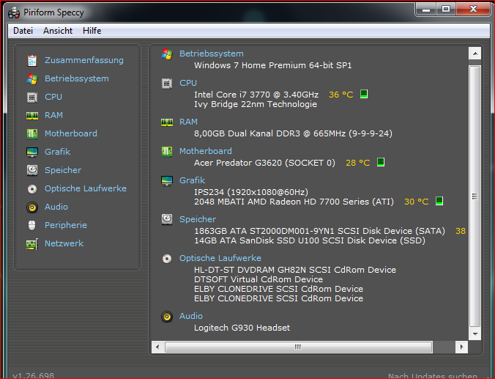Click the green CPU temperature indicator icon

(364, 94)
